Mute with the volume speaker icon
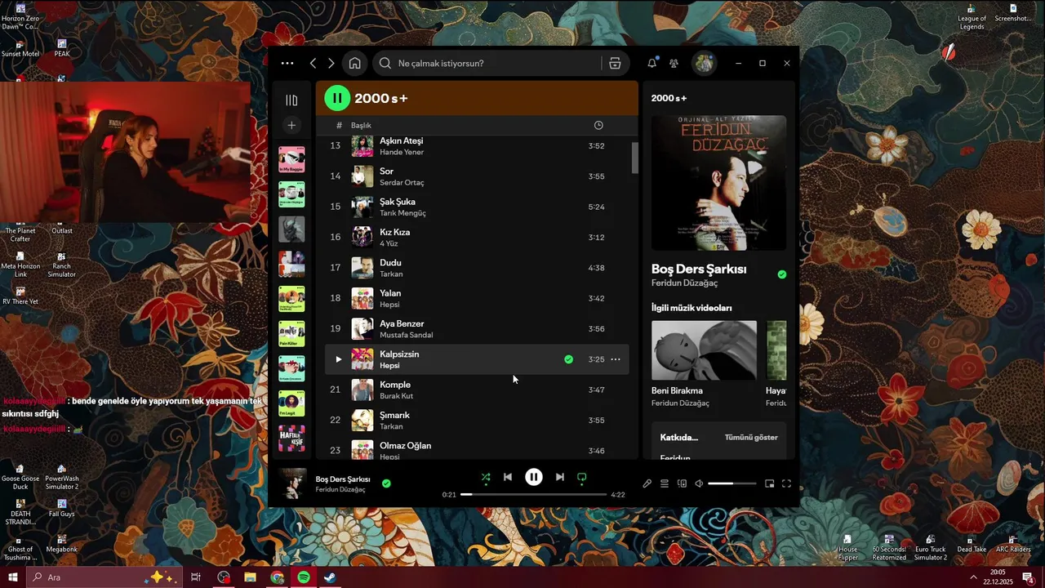Image resolution: width=1045 pixels, height=588 pixels. (699, 483)
